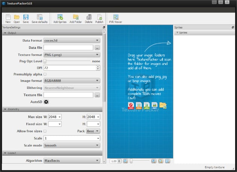The height and width of the screenshot is (172, 237).
Task: Click the Delete trash can icon
Action: click(x=88, y=18)
